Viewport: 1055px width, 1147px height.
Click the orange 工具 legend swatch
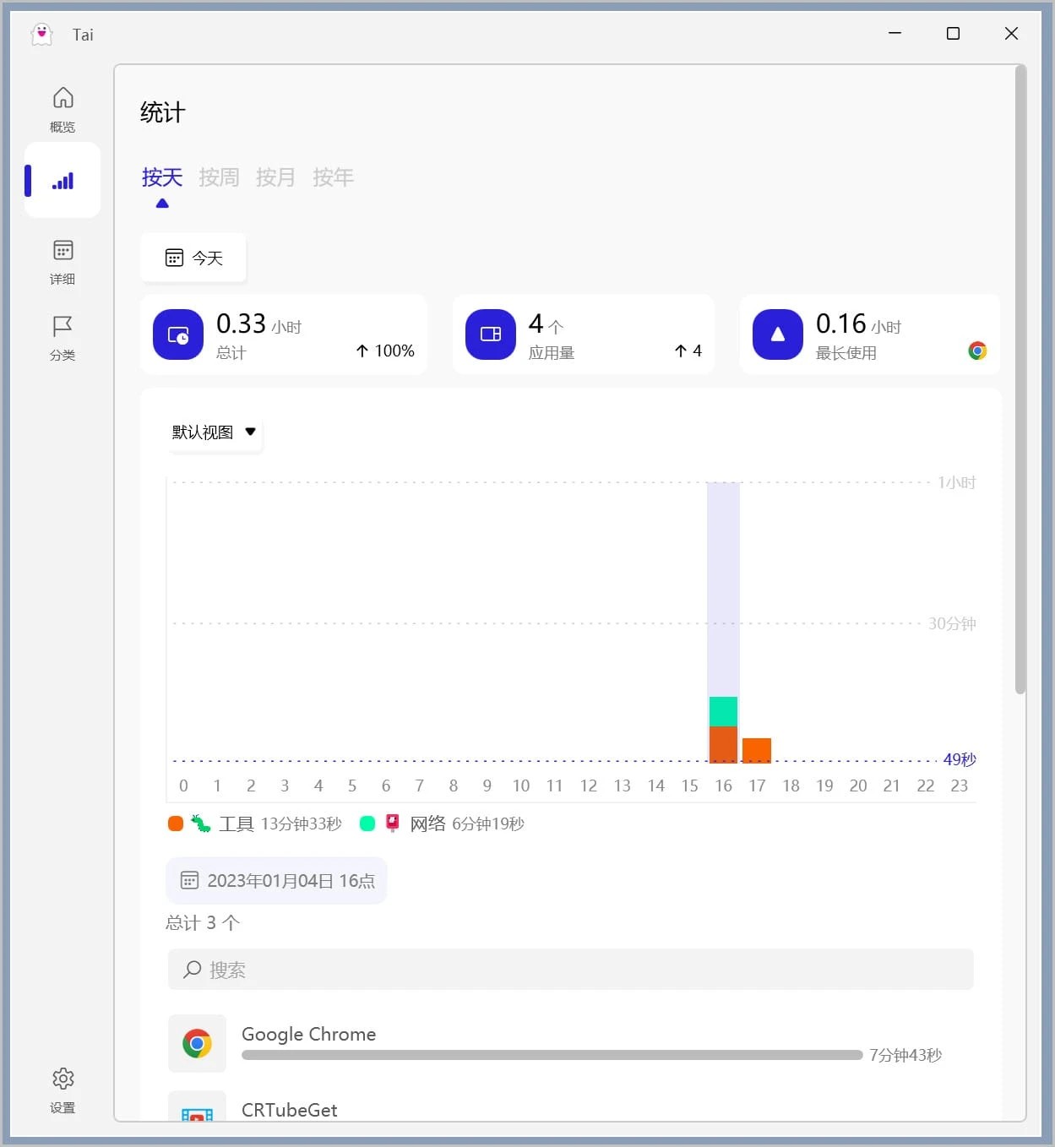[176, 824]
